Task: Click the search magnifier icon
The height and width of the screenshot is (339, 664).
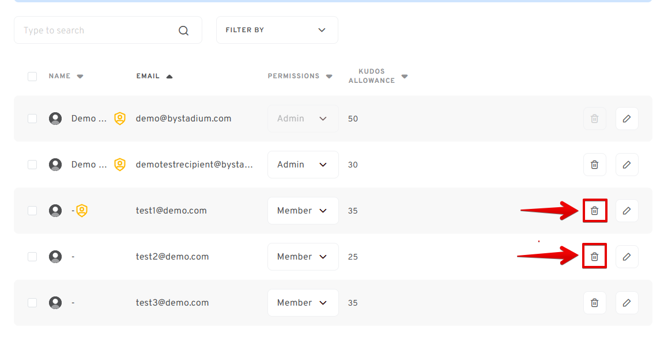Action: [x=183, y=31]
